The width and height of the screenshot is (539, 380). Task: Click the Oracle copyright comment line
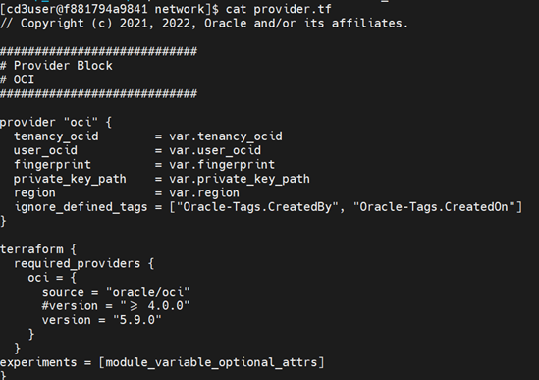coord(204,23)
